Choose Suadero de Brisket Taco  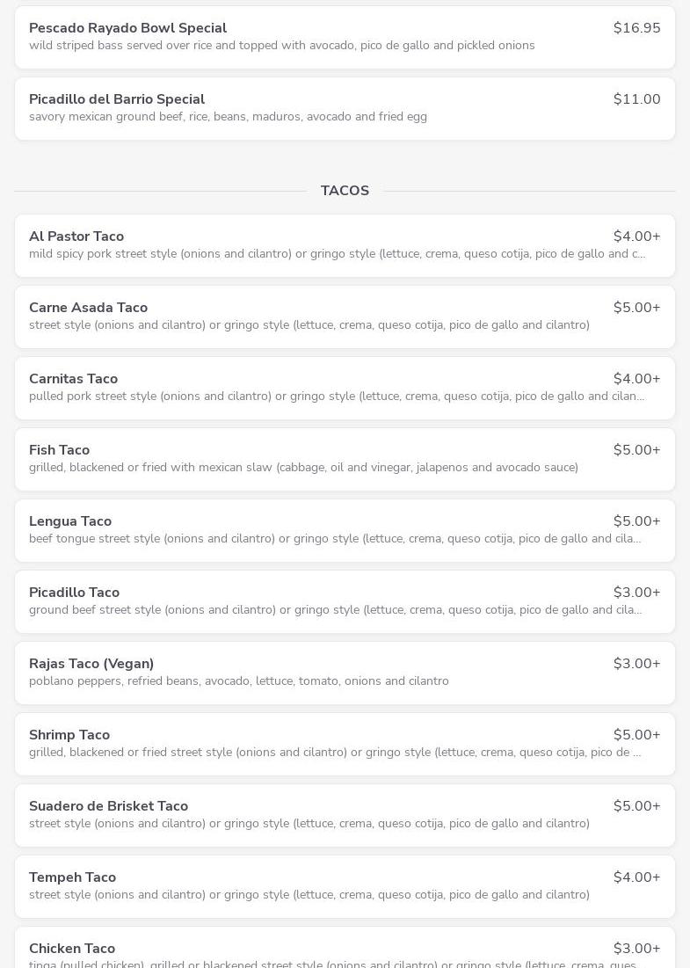point(108,806)
